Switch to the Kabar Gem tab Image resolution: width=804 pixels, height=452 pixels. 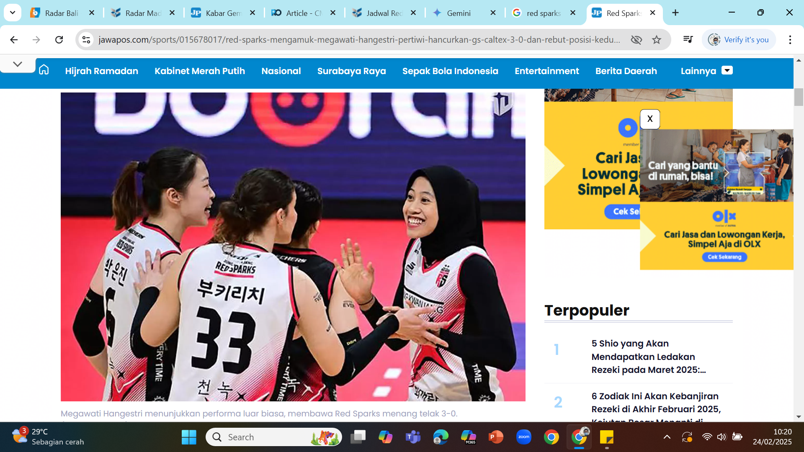pos(223,13)
